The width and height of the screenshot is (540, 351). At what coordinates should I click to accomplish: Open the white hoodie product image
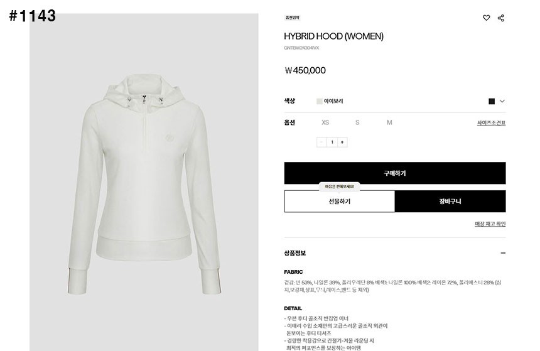coord(144,183)
